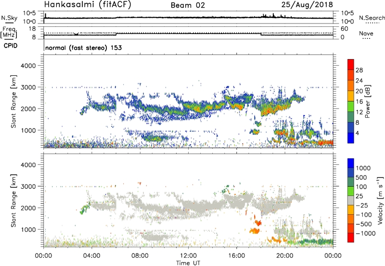Viewport: 385px width, 266px height.
Task: Click the "Freq. [MHz]" axis label
Action: pos(9,32)
